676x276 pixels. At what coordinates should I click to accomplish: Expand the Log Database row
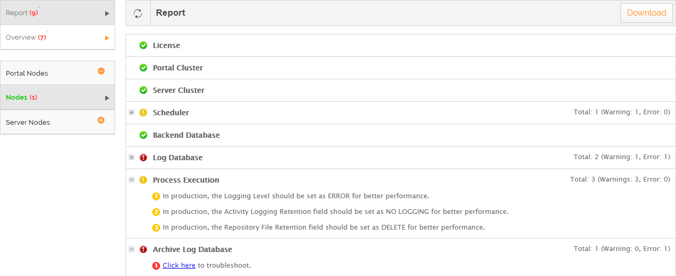[132, 158]
